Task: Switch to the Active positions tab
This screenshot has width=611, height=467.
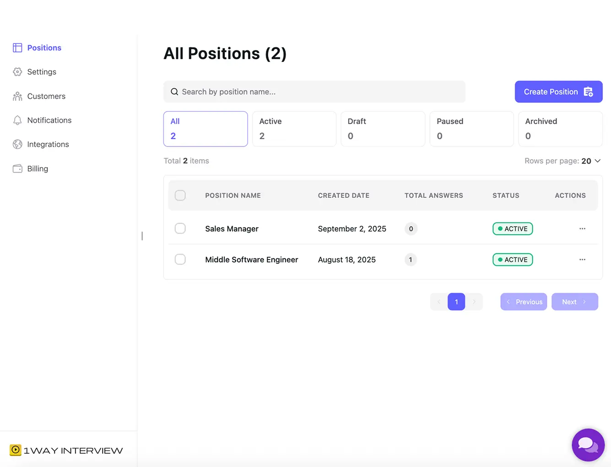Action: point(294,129)
